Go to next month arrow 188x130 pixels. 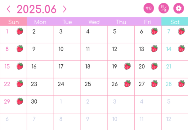[x=65, y=9]
